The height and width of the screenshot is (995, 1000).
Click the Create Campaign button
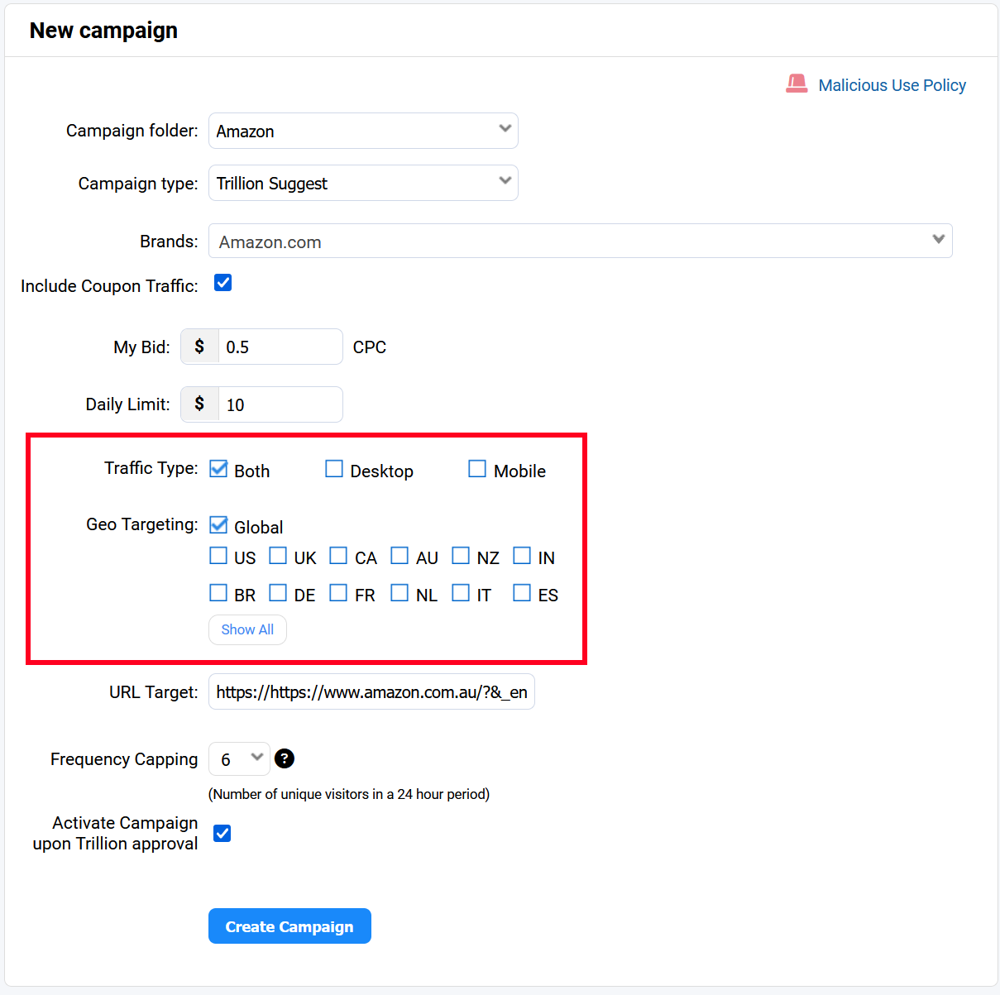(x=289, y=926)
